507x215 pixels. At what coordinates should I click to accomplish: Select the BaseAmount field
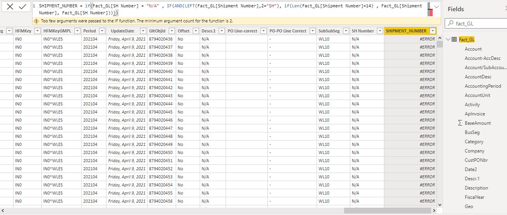(478, 123)
